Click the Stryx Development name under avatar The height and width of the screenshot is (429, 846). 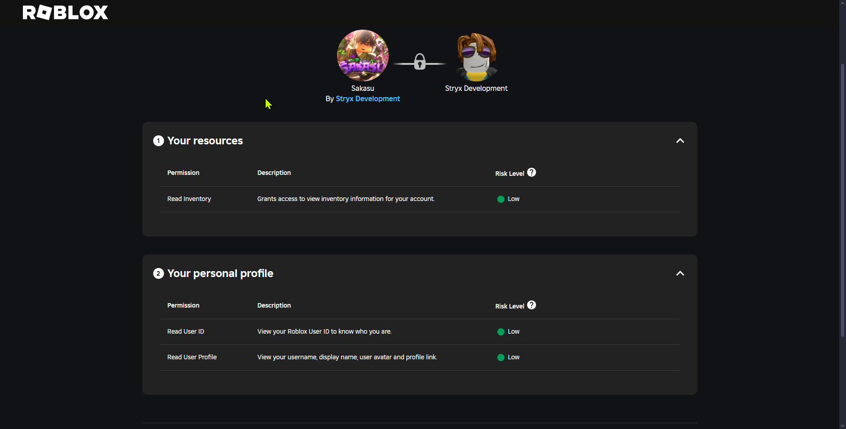click(x=476, y=89)
